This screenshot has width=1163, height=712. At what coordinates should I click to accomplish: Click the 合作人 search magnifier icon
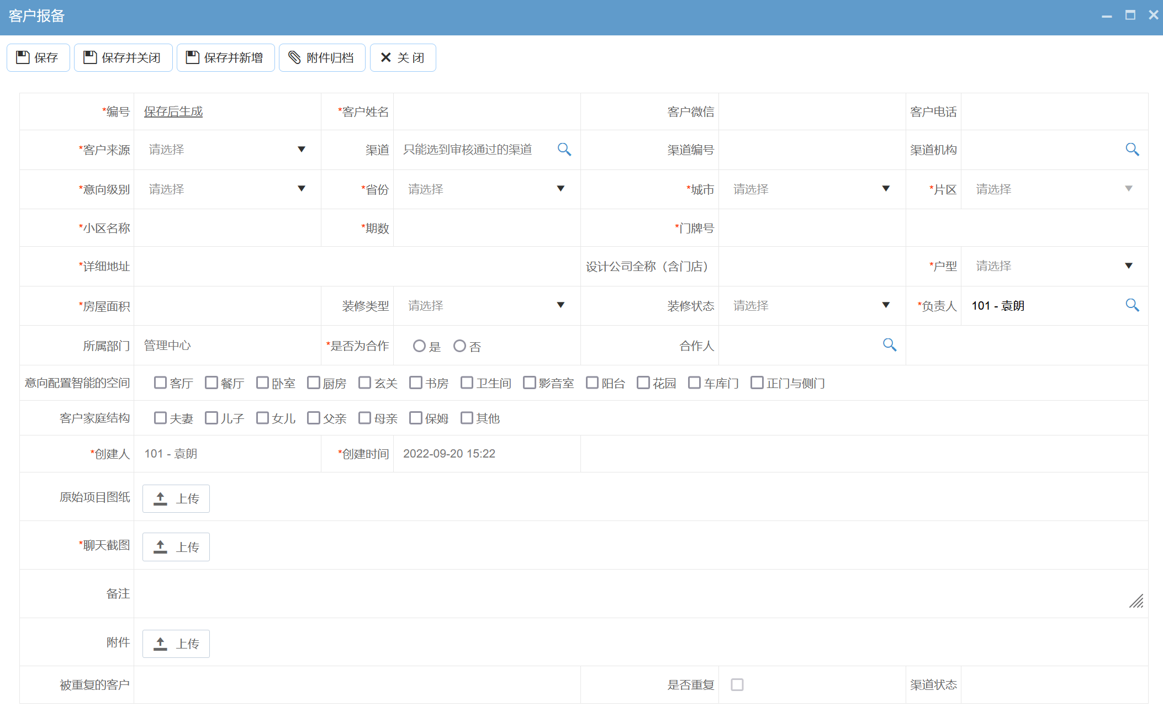(889, 345)
